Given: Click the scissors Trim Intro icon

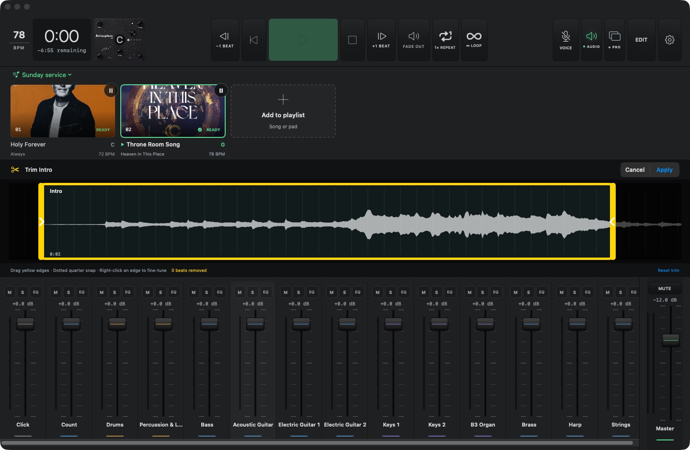Looking at the screenshot, I should click(x=15, y=170).
